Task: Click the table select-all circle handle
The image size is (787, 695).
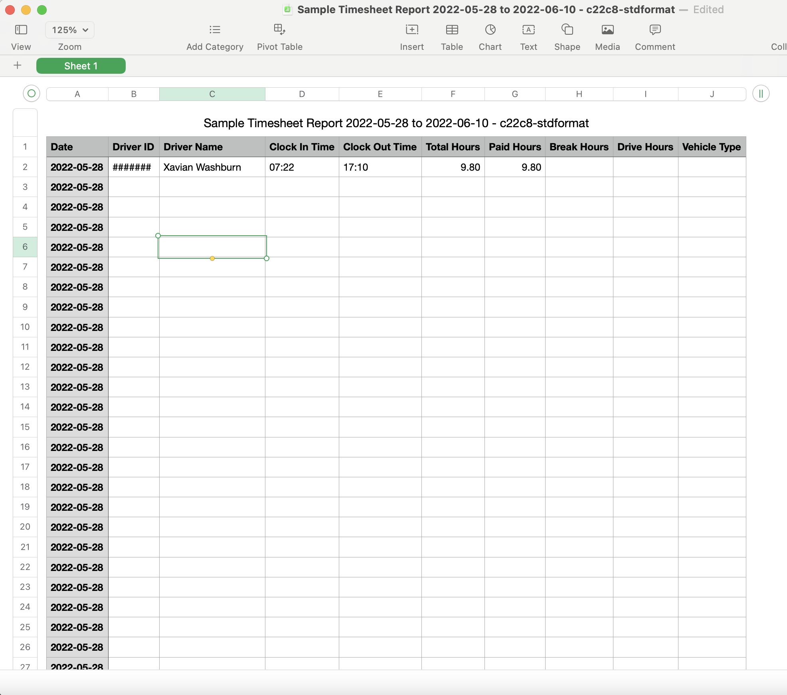Action: (x=32, y=94)
